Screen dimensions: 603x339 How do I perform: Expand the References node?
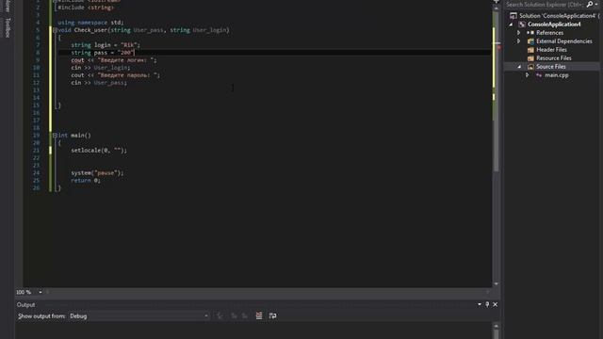[519, 33]
